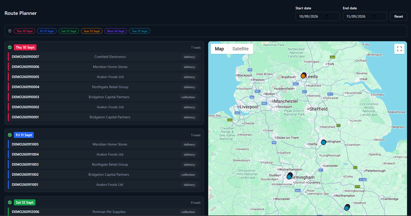Toggle Thu 10 Sept filter chip
This screenshot has width=411, height=216.
click(24, 31)
